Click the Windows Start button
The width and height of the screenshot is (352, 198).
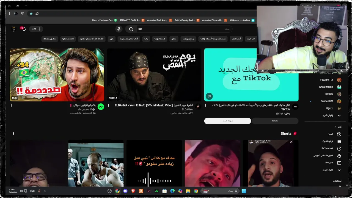coord(244,191)
